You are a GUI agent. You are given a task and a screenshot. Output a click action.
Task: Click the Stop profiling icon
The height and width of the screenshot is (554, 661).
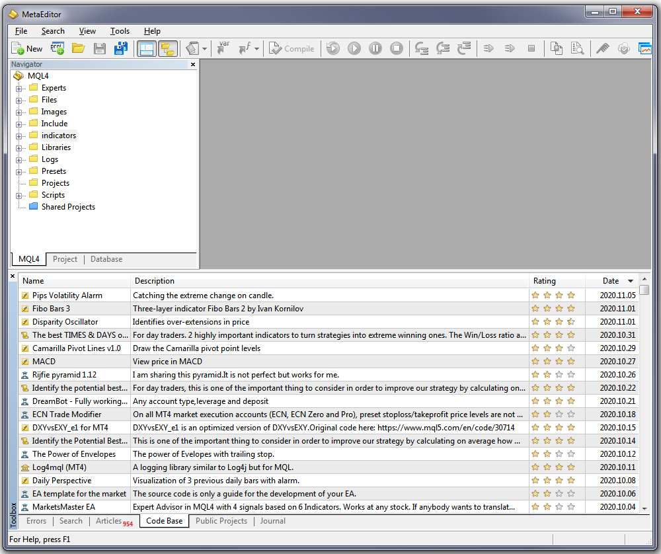531,48
